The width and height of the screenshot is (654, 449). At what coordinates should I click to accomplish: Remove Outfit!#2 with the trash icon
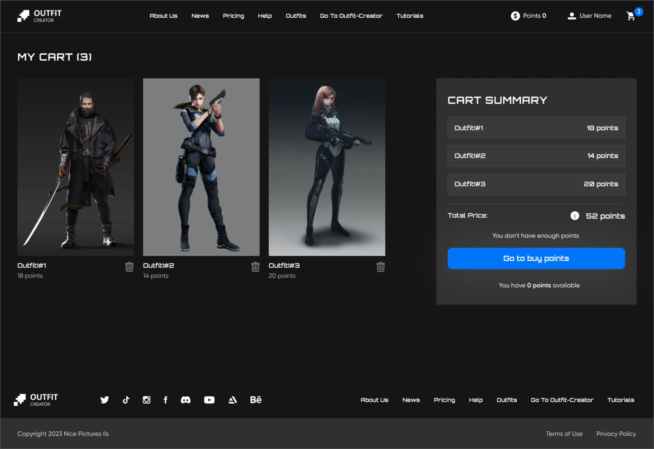click(255, 267)
